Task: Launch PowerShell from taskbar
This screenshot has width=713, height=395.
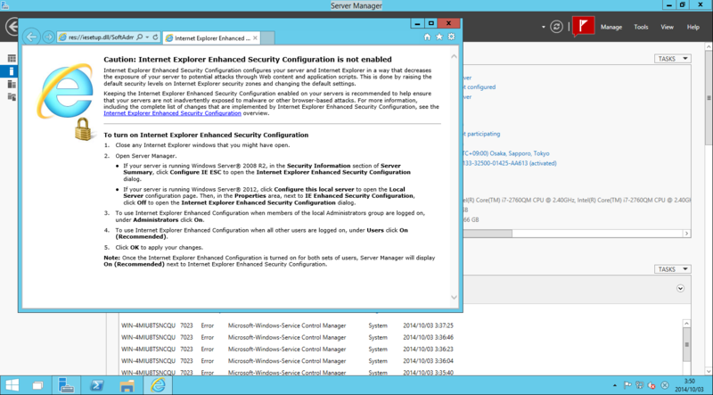Action: tap(96, 385)
